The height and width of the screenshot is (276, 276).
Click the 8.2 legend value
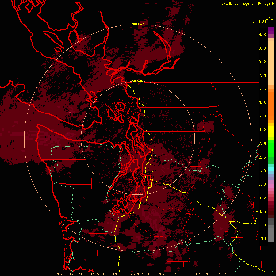click(262, 62)
